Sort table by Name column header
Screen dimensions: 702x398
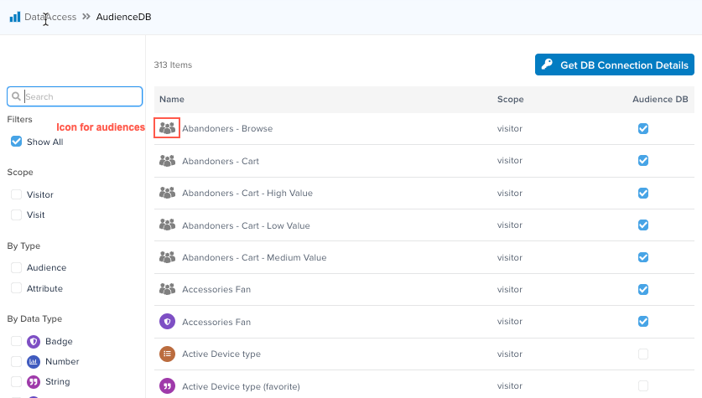(172, 99)
